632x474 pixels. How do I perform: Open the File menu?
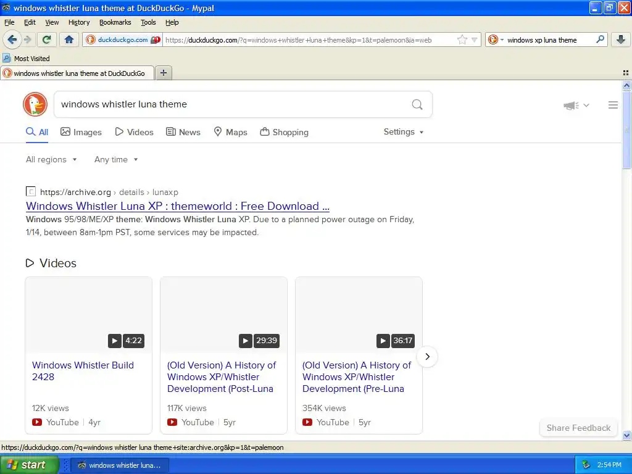click(9, 22)
